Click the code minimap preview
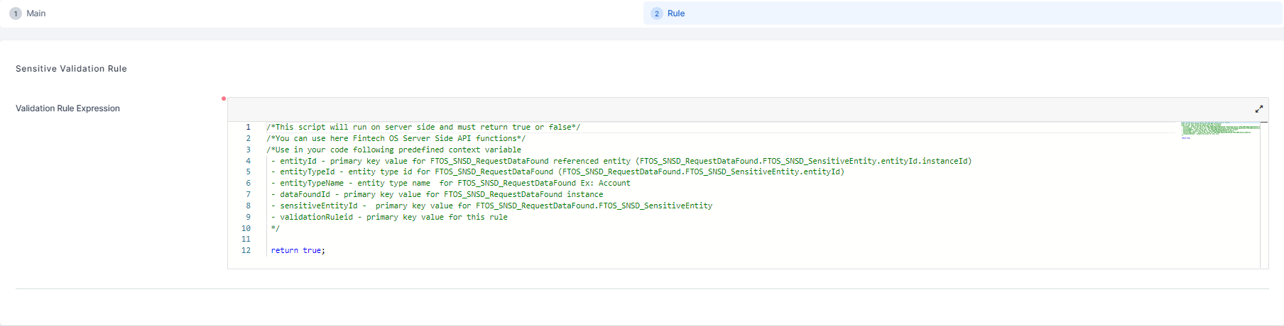Viewport: 1284px width, 326px height. (x=1219, y=130)
